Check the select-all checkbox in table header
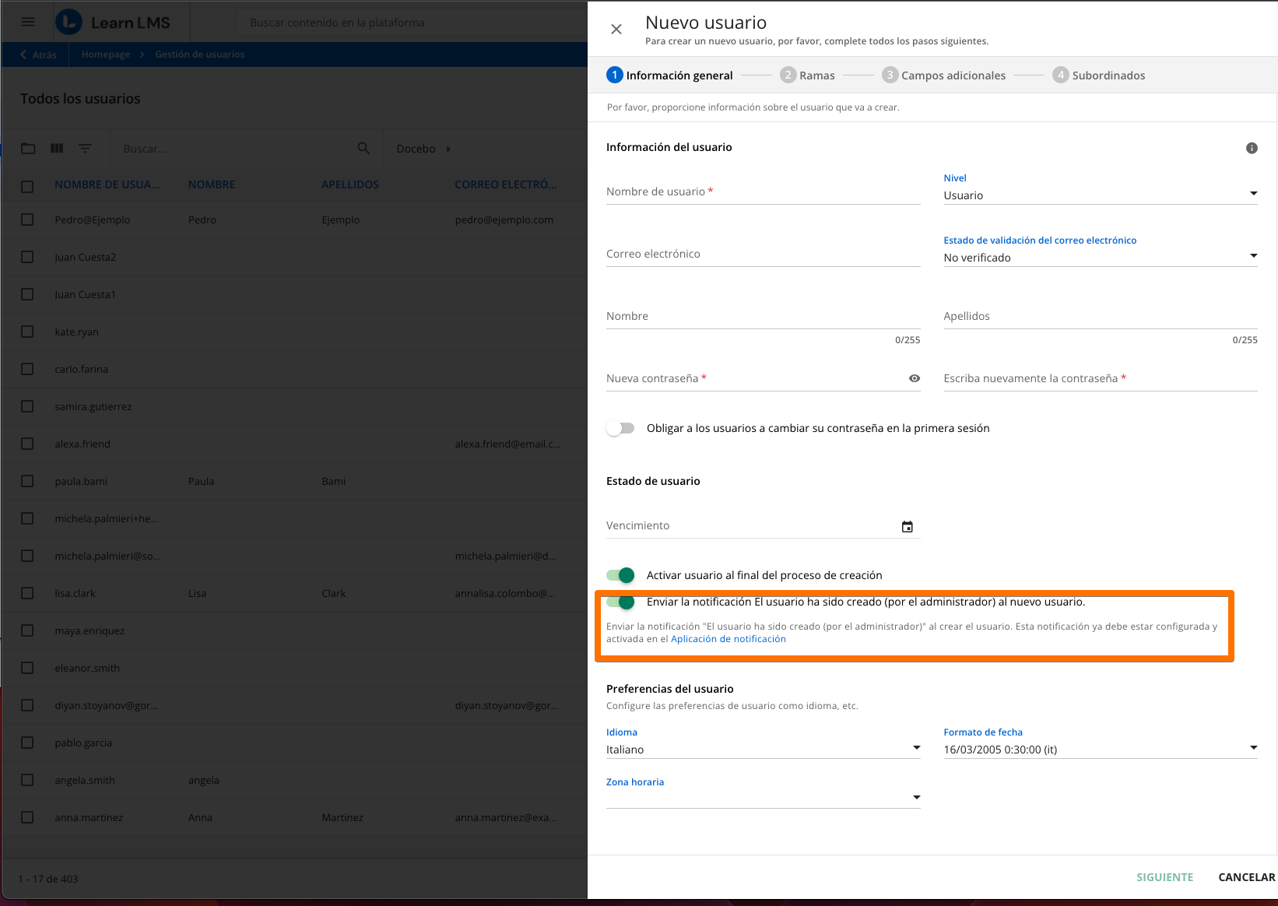The image size is (1278, 906). pos(27,186)
